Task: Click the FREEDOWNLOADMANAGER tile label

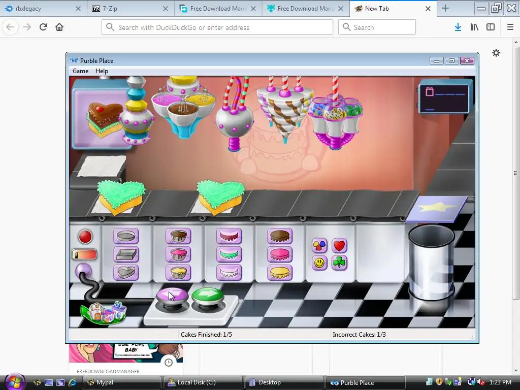Action: pos(108,371)
